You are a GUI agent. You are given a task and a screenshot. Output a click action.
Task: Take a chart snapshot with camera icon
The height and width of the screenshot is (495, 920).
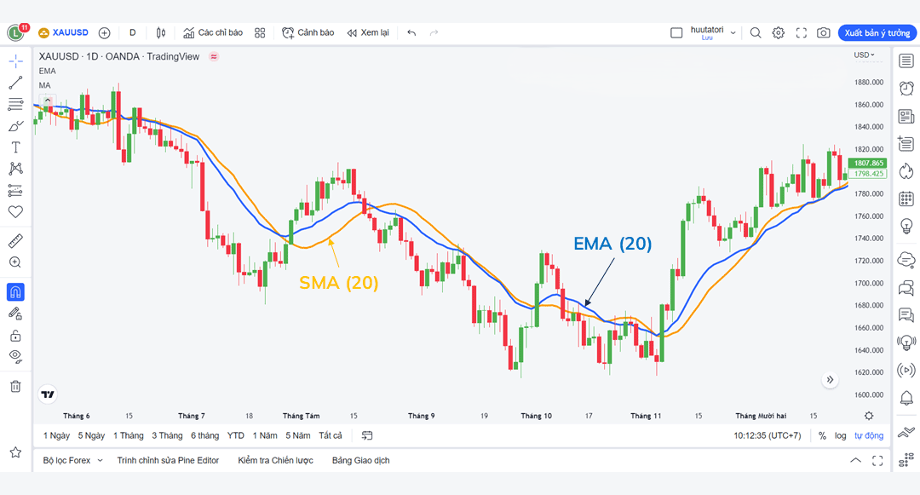tap(823, 33)
